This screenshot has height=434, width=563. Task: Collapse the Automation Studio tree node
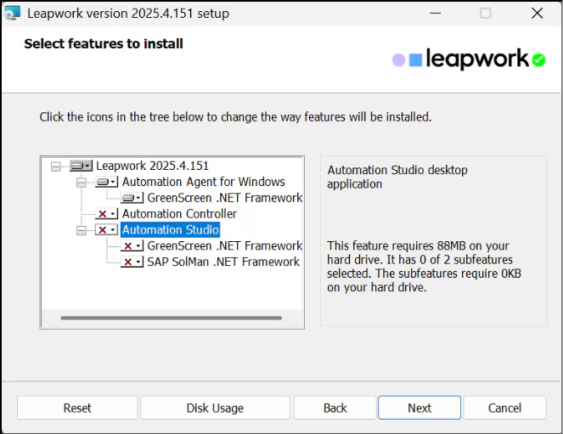(82, 230)
